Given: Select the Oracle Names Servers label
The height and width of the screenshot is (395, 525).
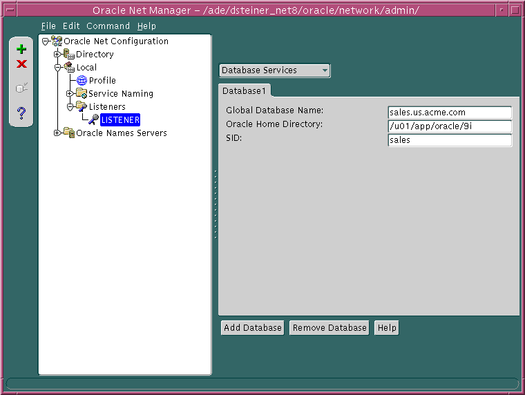Looking at the screenshot, I should 122,133.
